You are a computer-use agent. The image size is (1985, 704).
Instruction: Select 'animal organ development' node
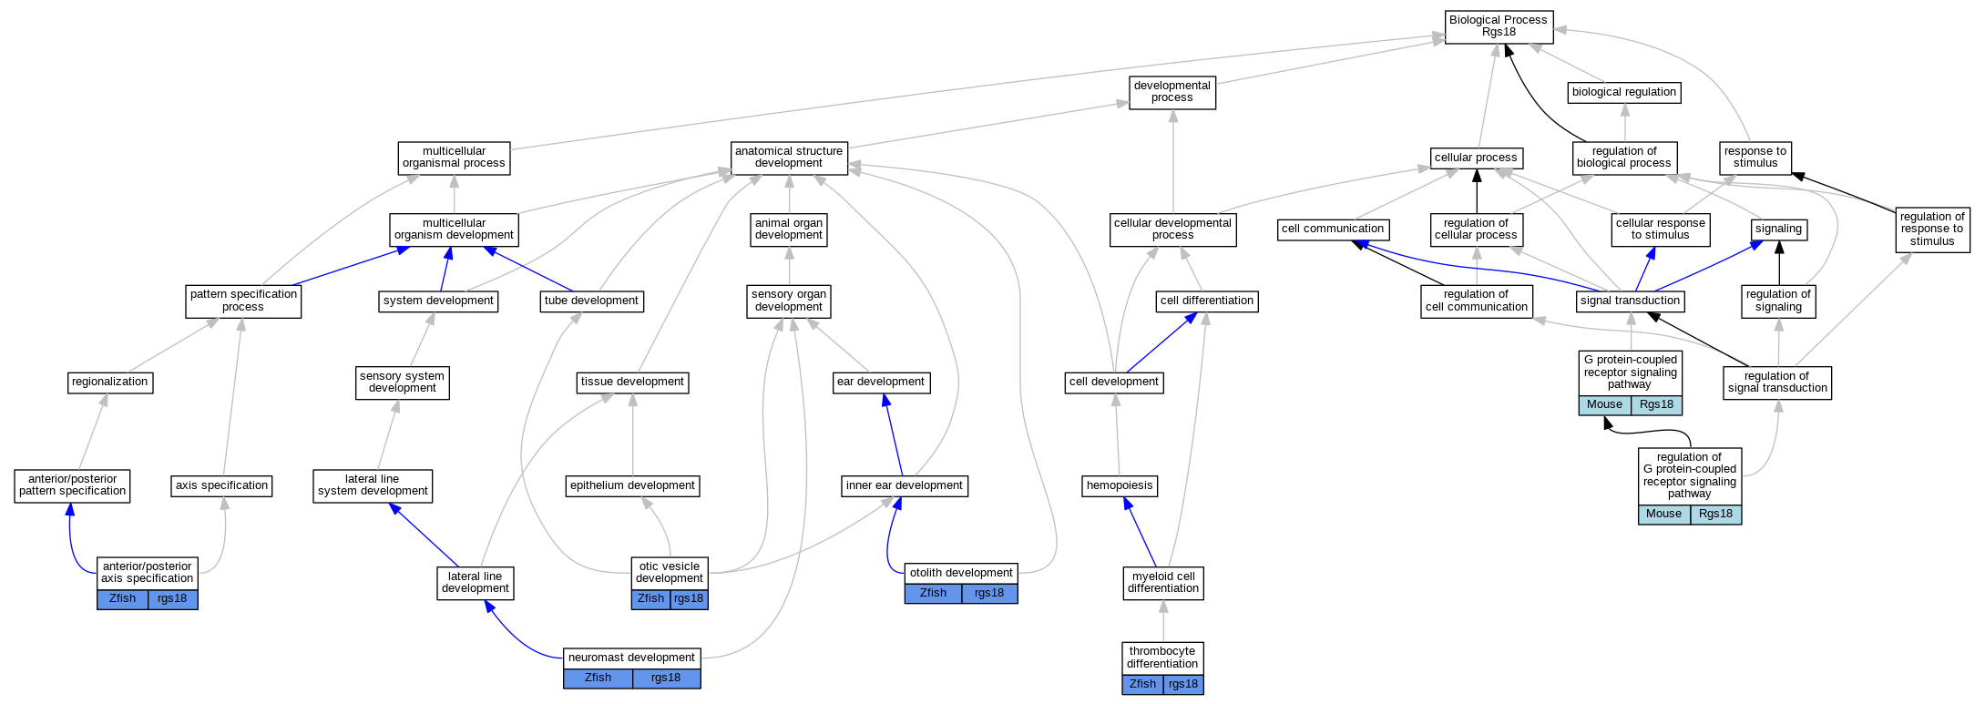pyautogui.click(x=789, y=230)
